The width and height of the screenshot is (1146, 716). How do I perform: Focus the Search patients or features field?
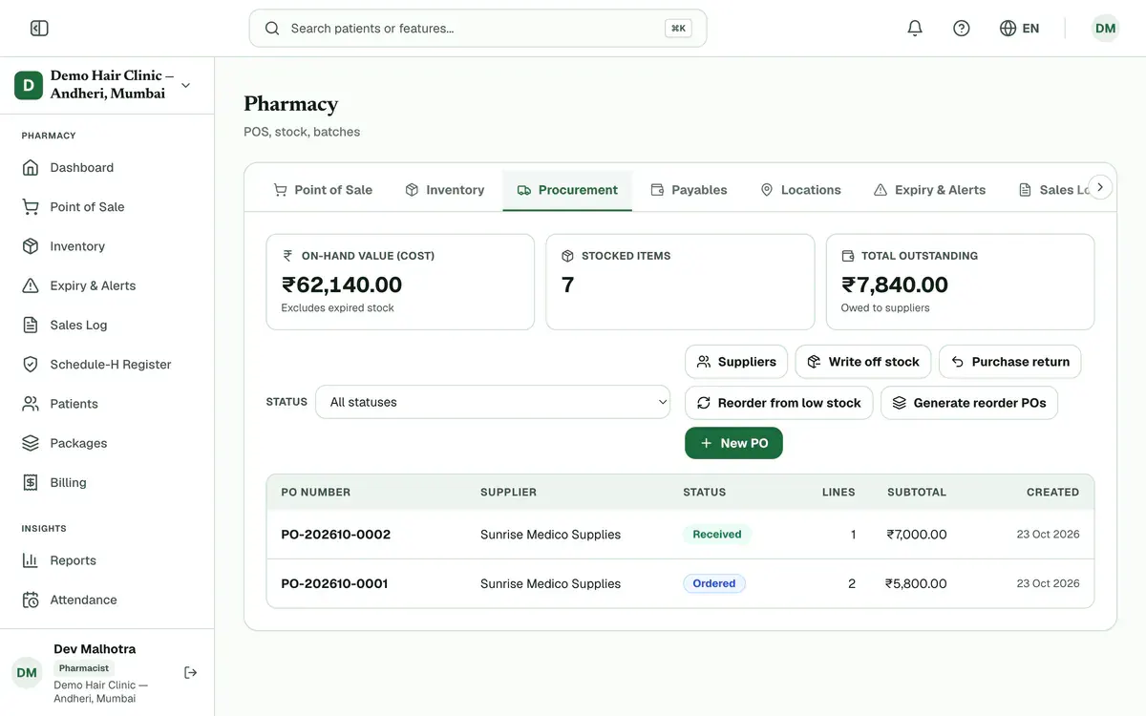click(477, 29)
